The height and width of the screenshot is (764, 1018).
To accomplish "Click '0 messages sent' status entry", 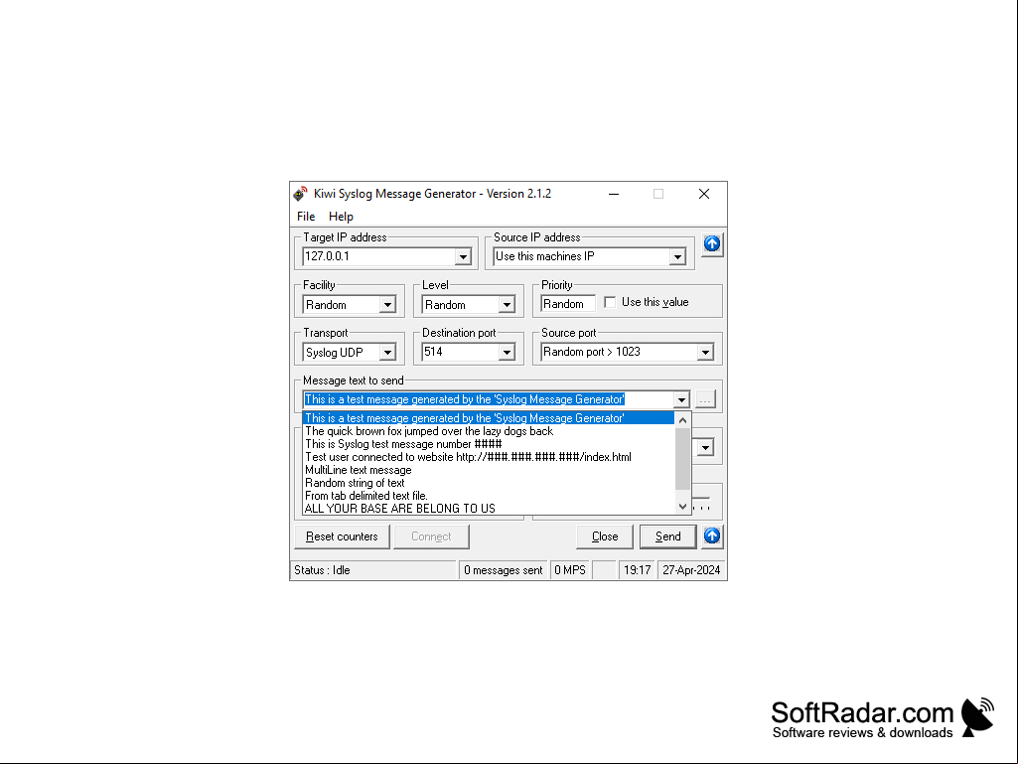I will coord(504,570).
